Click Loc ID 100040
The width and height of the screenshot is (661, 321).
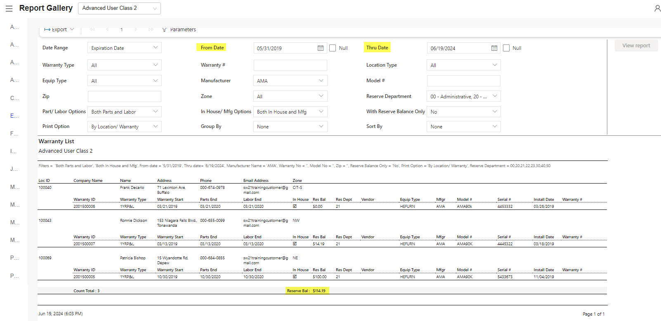[x=45, y=188]
